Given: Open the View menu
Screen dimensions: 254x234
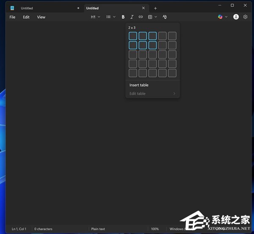Looking at the screenshot, I should pos(41,17).
